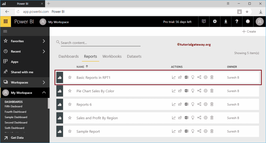266x143 pixels.
Task: Open the Sample Report link
Action: [88, 132]
